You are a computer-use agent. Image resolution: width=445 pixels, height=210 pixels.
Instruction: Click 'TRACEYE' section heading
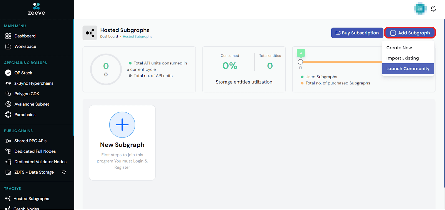pos(13,189)
